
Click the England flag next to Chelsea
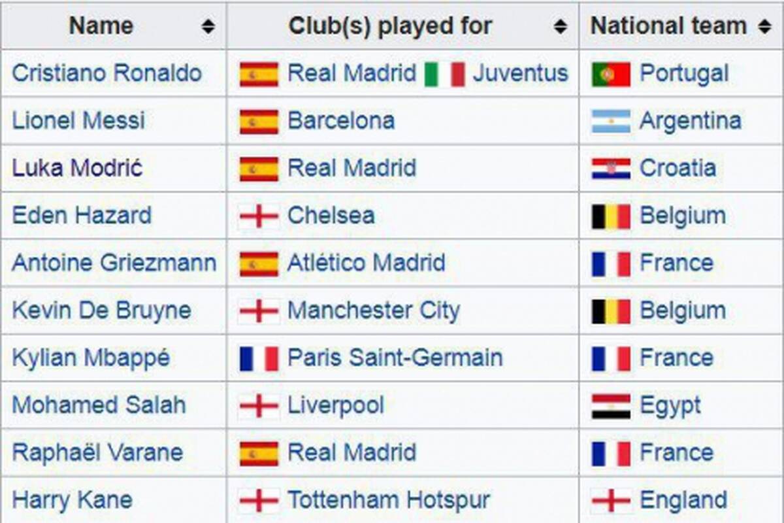[x=259, y=216]
